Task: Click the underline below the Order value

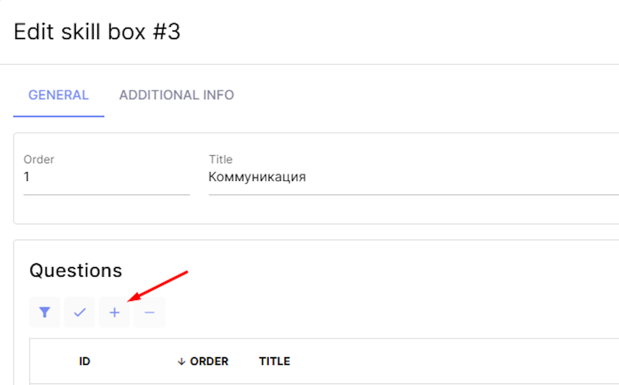Action: [x=106, y=194]
